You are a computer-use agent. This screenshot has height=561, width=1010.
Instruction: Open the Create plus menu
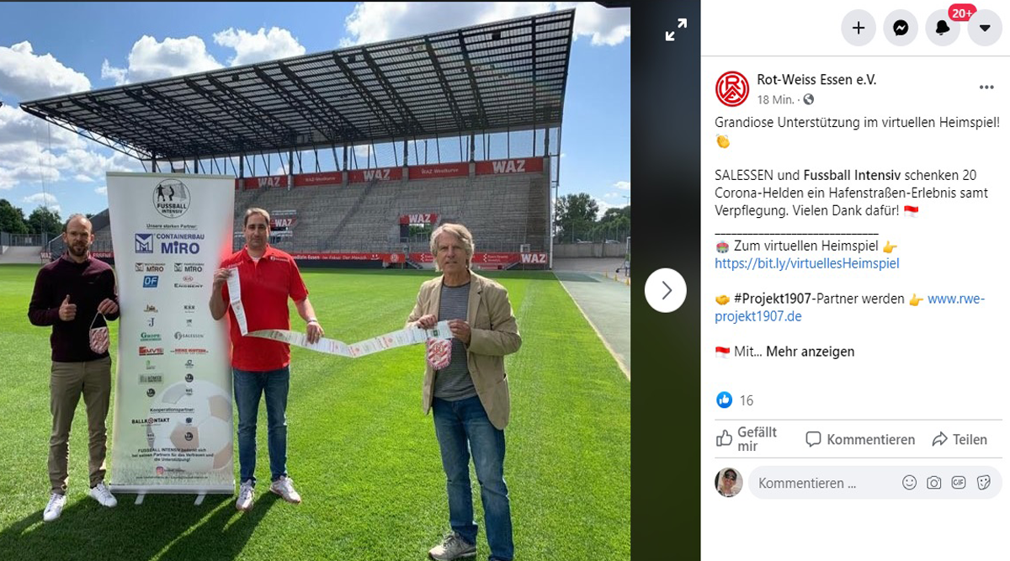[x=858, y=28]
